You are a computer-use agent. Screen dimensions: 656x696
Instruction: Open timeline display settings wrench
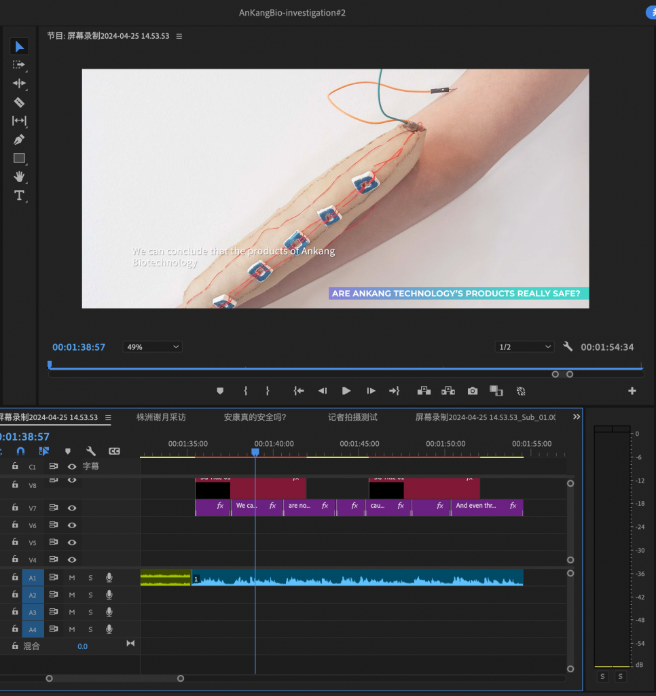[91, 451]
